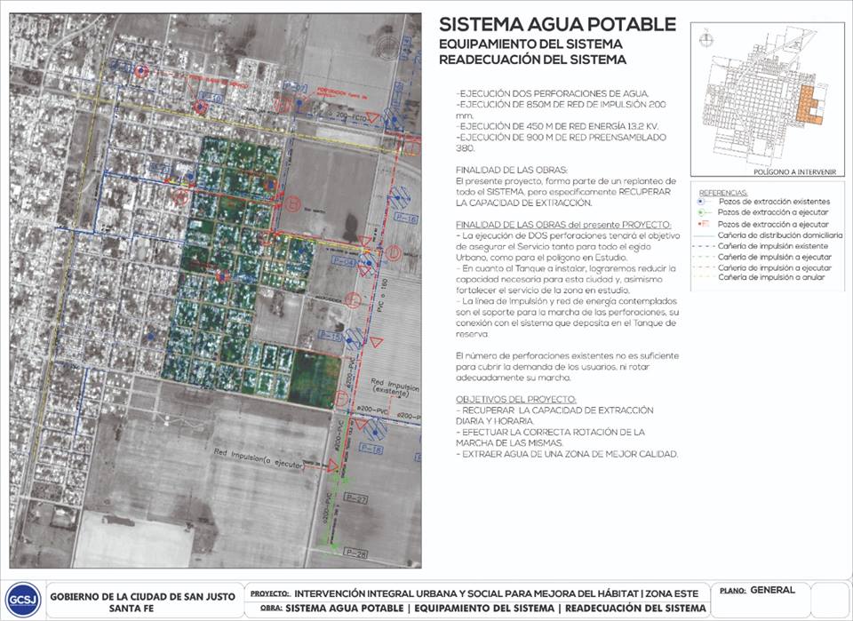
Task: Click the circled B marker on the map
Action: (292, 203)
